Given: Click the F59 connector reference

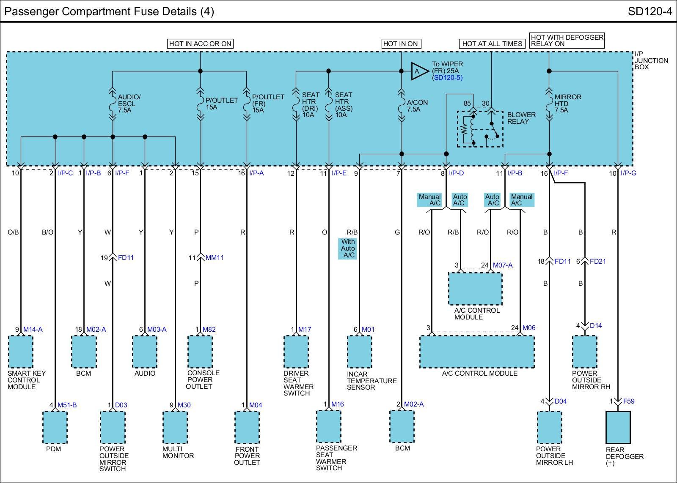Looking at the screenshot, I should click(629, 401).
